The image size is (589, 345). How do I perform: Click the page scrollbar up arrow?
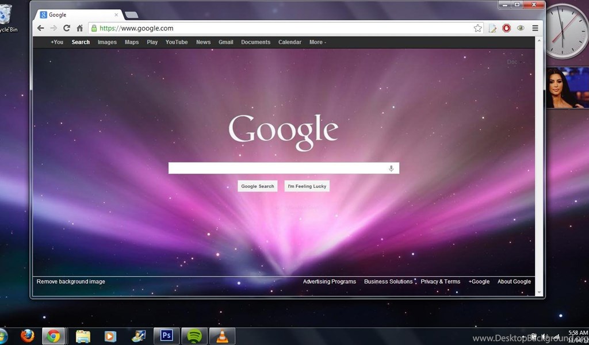(x=539, y=40)
